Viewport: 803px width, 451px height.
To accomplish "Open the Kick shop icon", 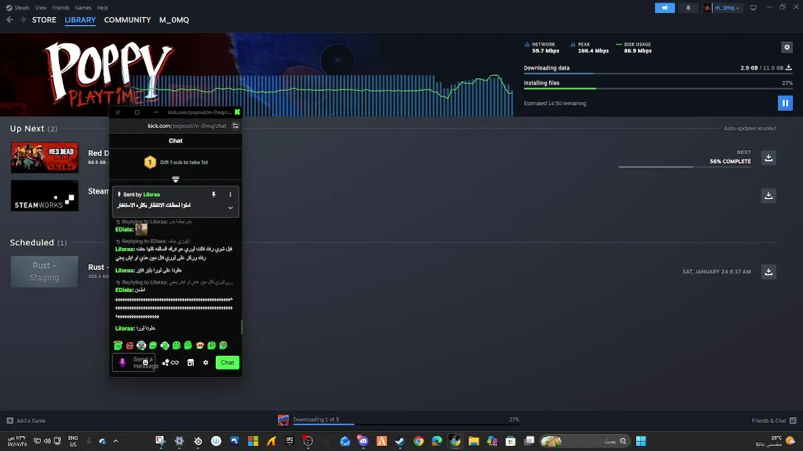I will (191, 363).
